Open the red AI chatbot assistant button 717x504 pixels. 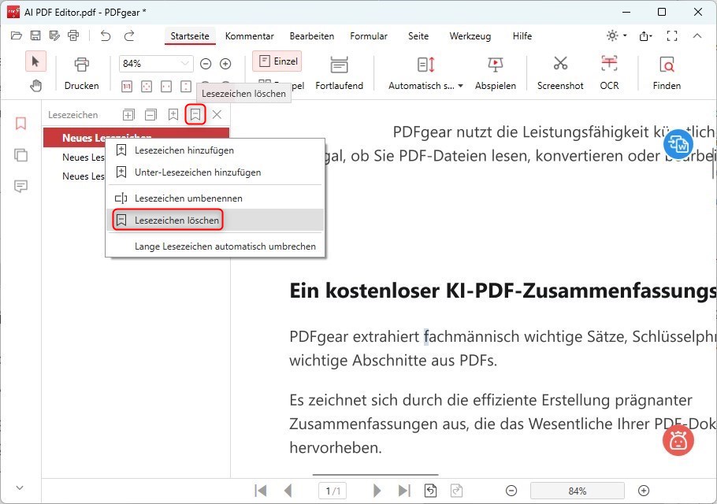[678, 440]
